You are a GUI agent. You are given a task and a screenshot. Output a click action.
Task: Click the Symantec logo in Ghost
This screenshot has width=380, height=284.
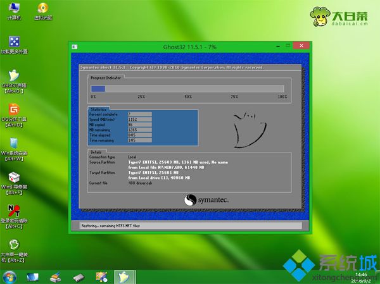point(206,199)
